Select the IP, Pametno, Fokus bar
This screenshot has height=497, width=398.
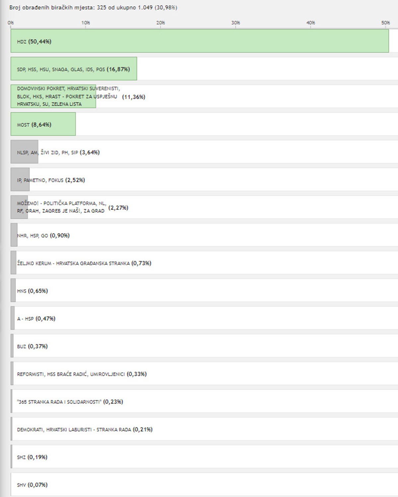(20, 180)
